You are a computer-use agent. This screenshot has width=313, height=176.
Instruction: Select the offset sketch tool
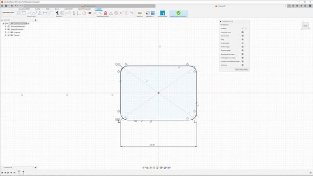(x=62, y=13)
